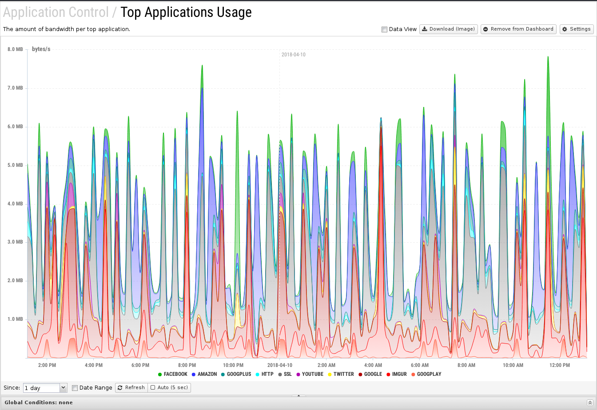Viewport: 597px width, 410px height.
Task: Collapse the Global Conditions panel
Action: (x=590, y=402)
